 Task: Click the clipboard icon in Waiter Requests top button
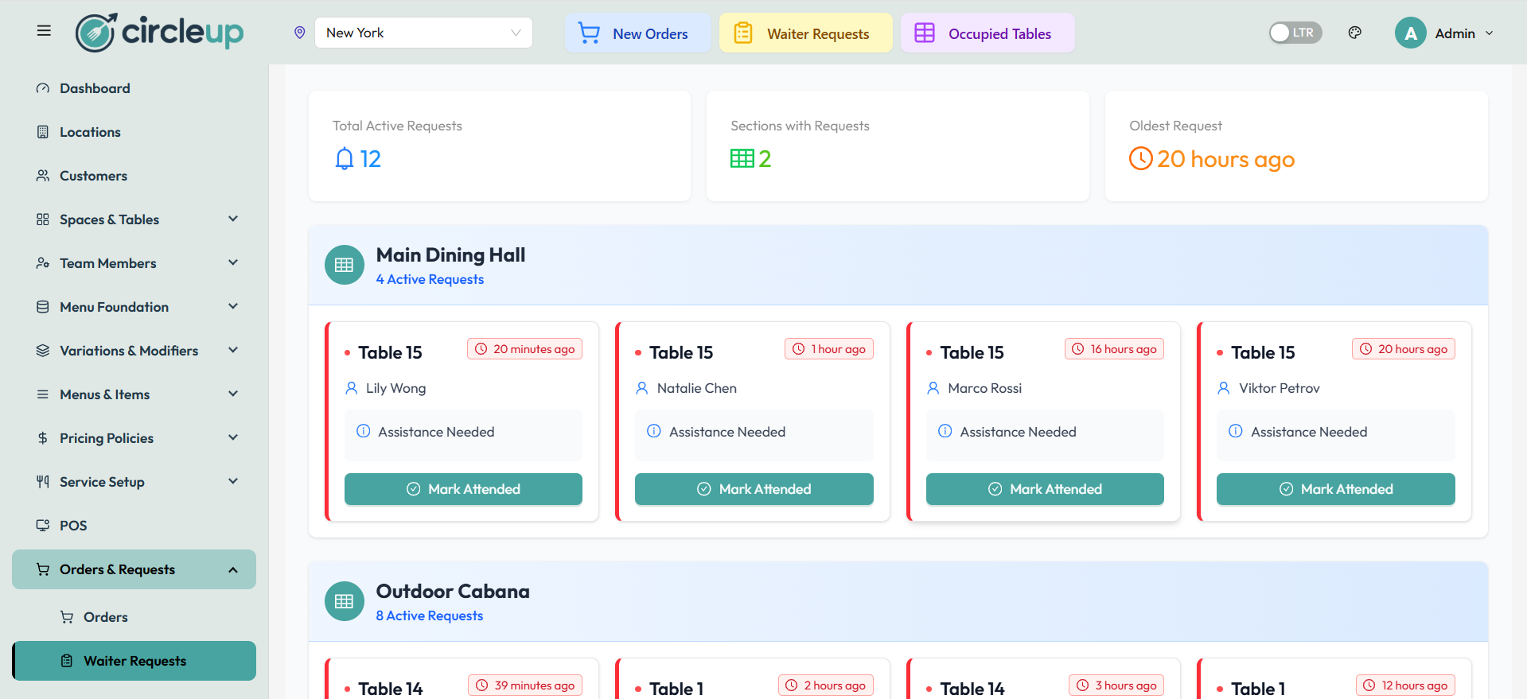pyautogui.click(x=743, y=33)
